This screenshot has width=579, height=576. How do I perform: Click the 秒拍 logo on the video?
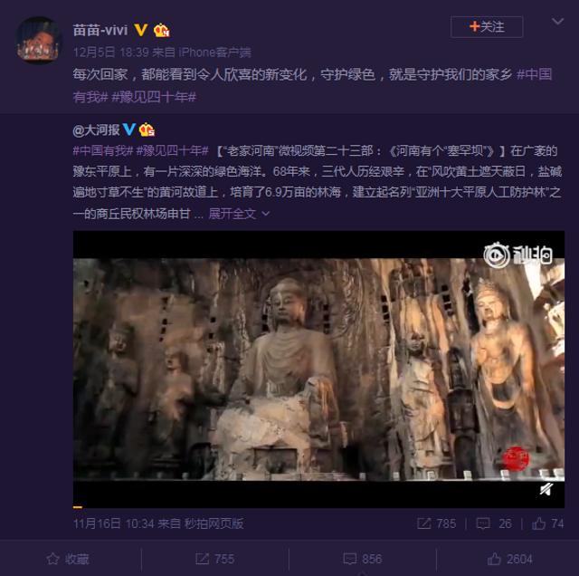(x=518, y=254)
